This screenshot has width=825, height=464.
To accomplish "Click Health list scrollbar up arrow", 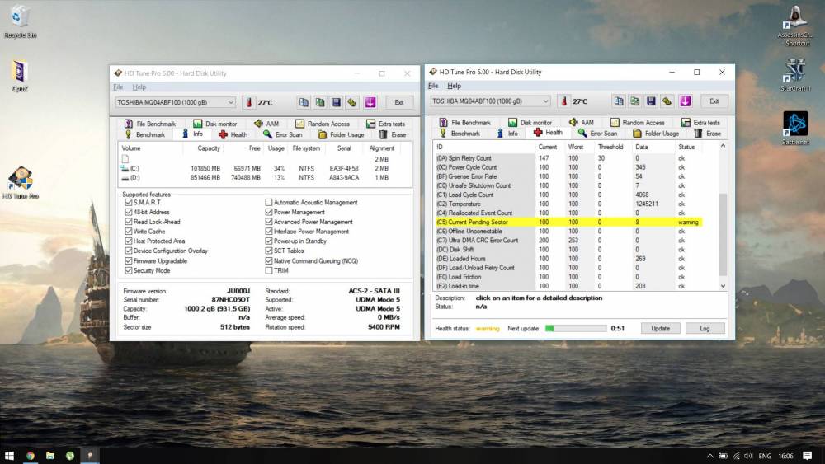I will tap(723, 146).
